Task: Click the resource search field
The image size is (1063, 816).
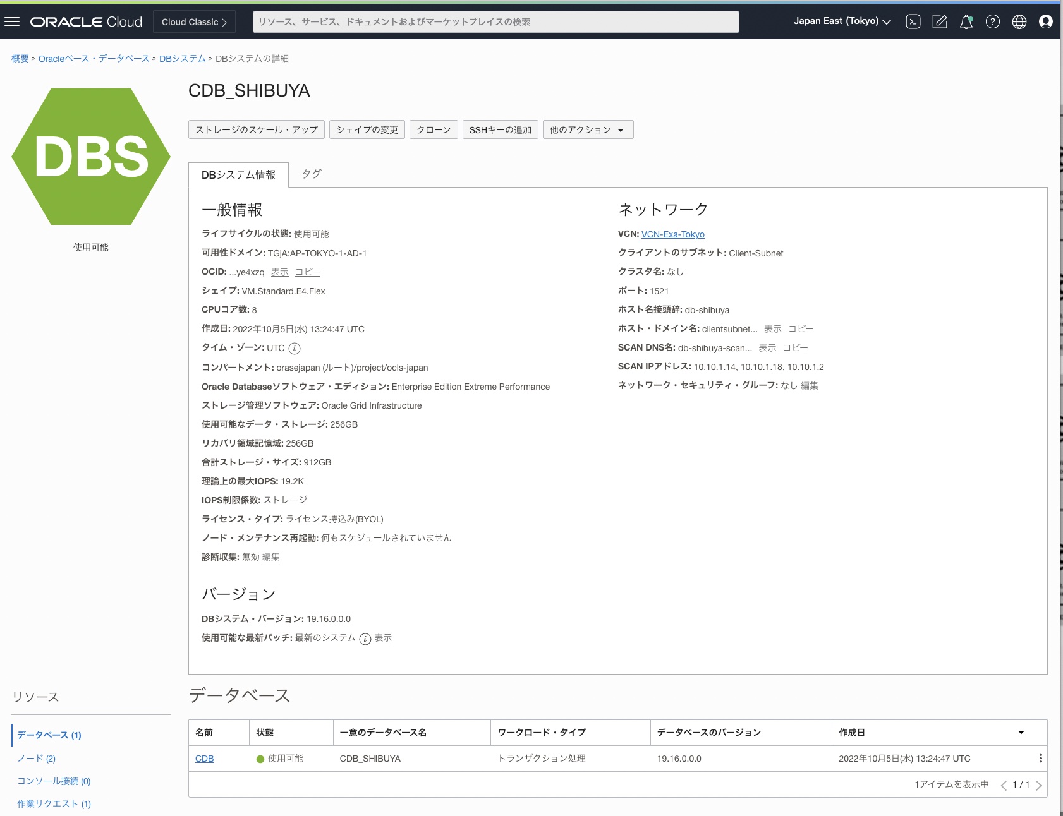Action: 496,21
